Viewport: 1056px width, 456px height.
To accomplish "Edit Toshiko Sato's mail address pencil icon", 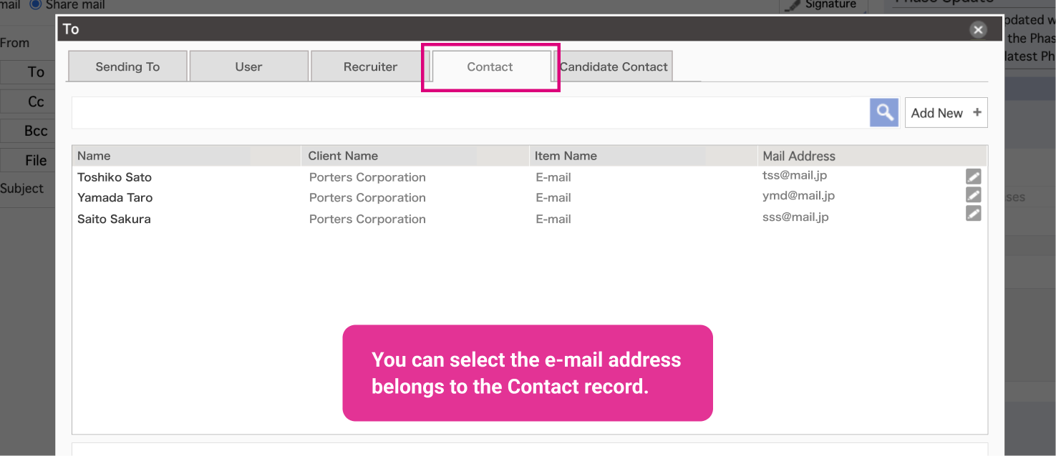I will pyautogui.click(x=973, y=176).
